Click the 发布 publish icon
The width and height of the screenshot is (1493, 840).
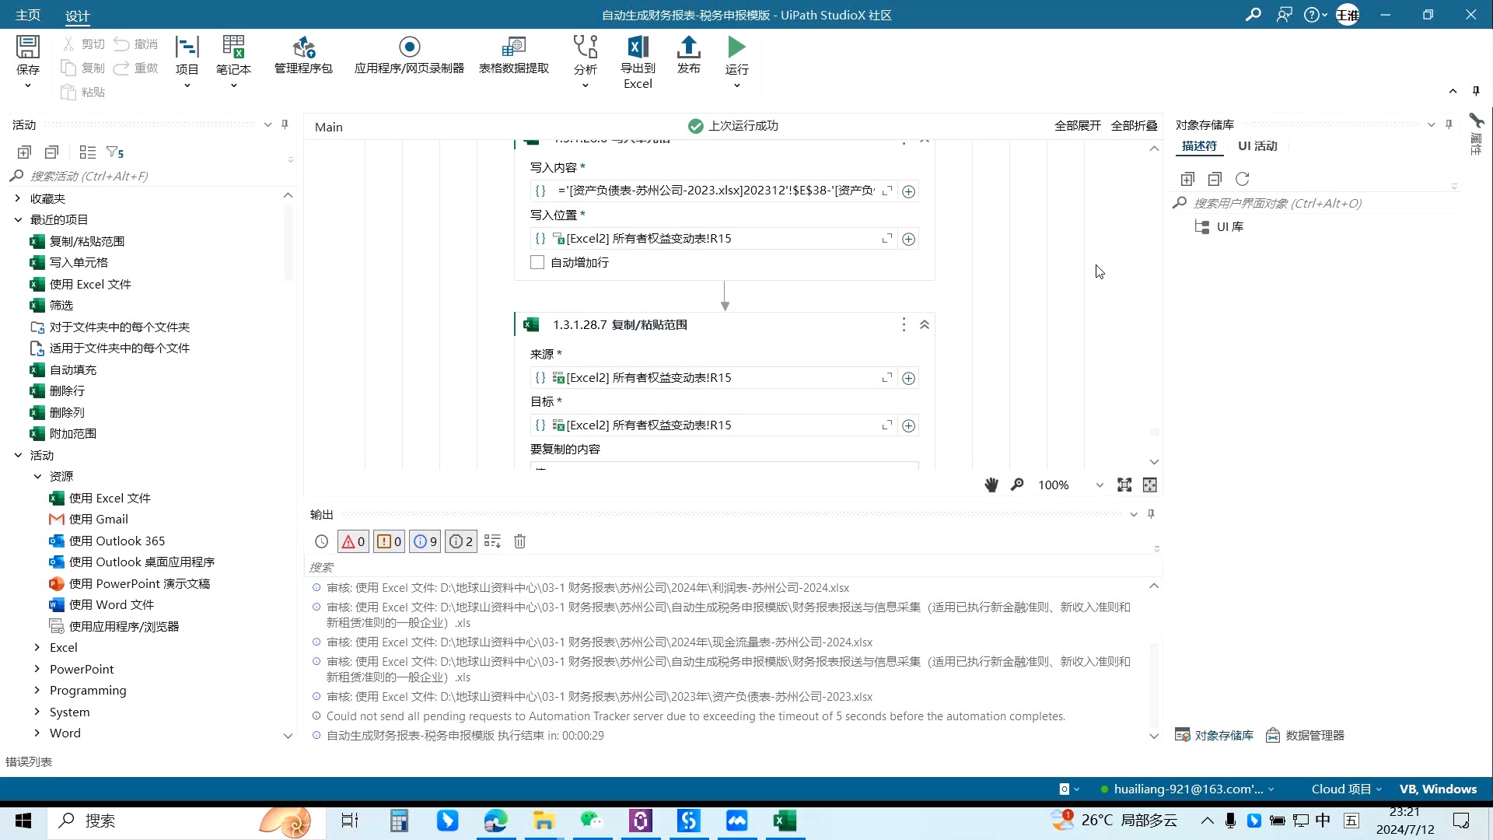688,47
